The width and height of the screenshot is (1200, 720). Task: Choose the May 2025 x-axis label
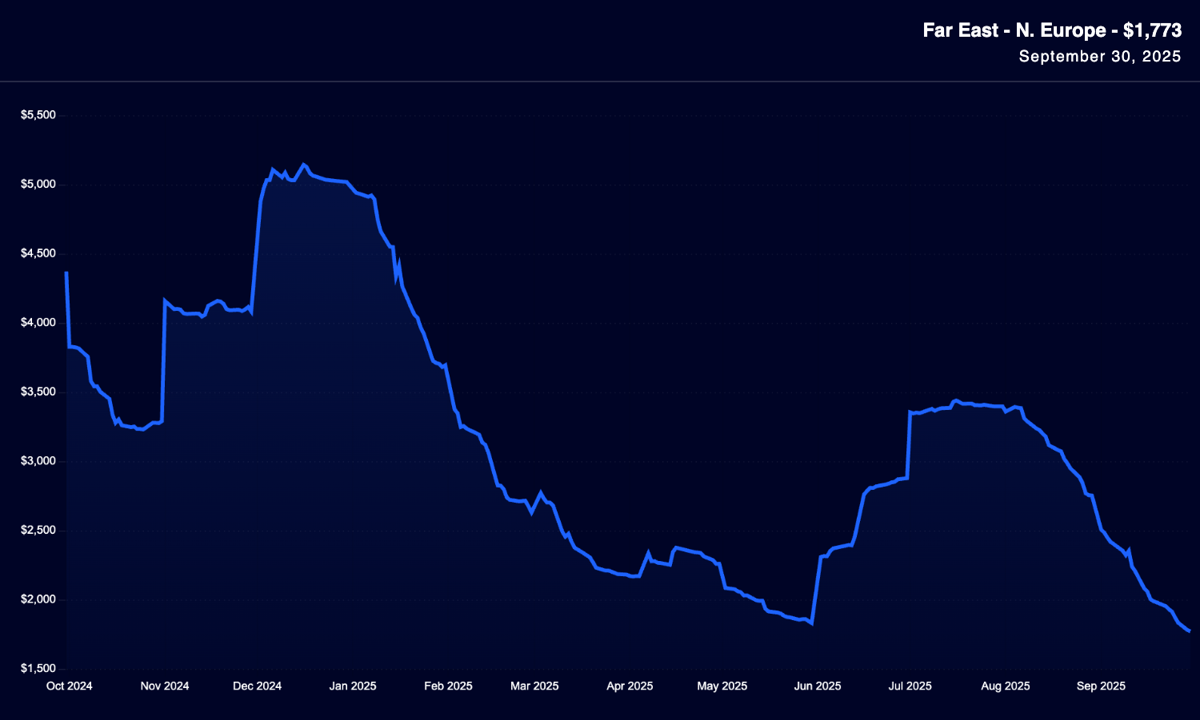tap(722, 686)
